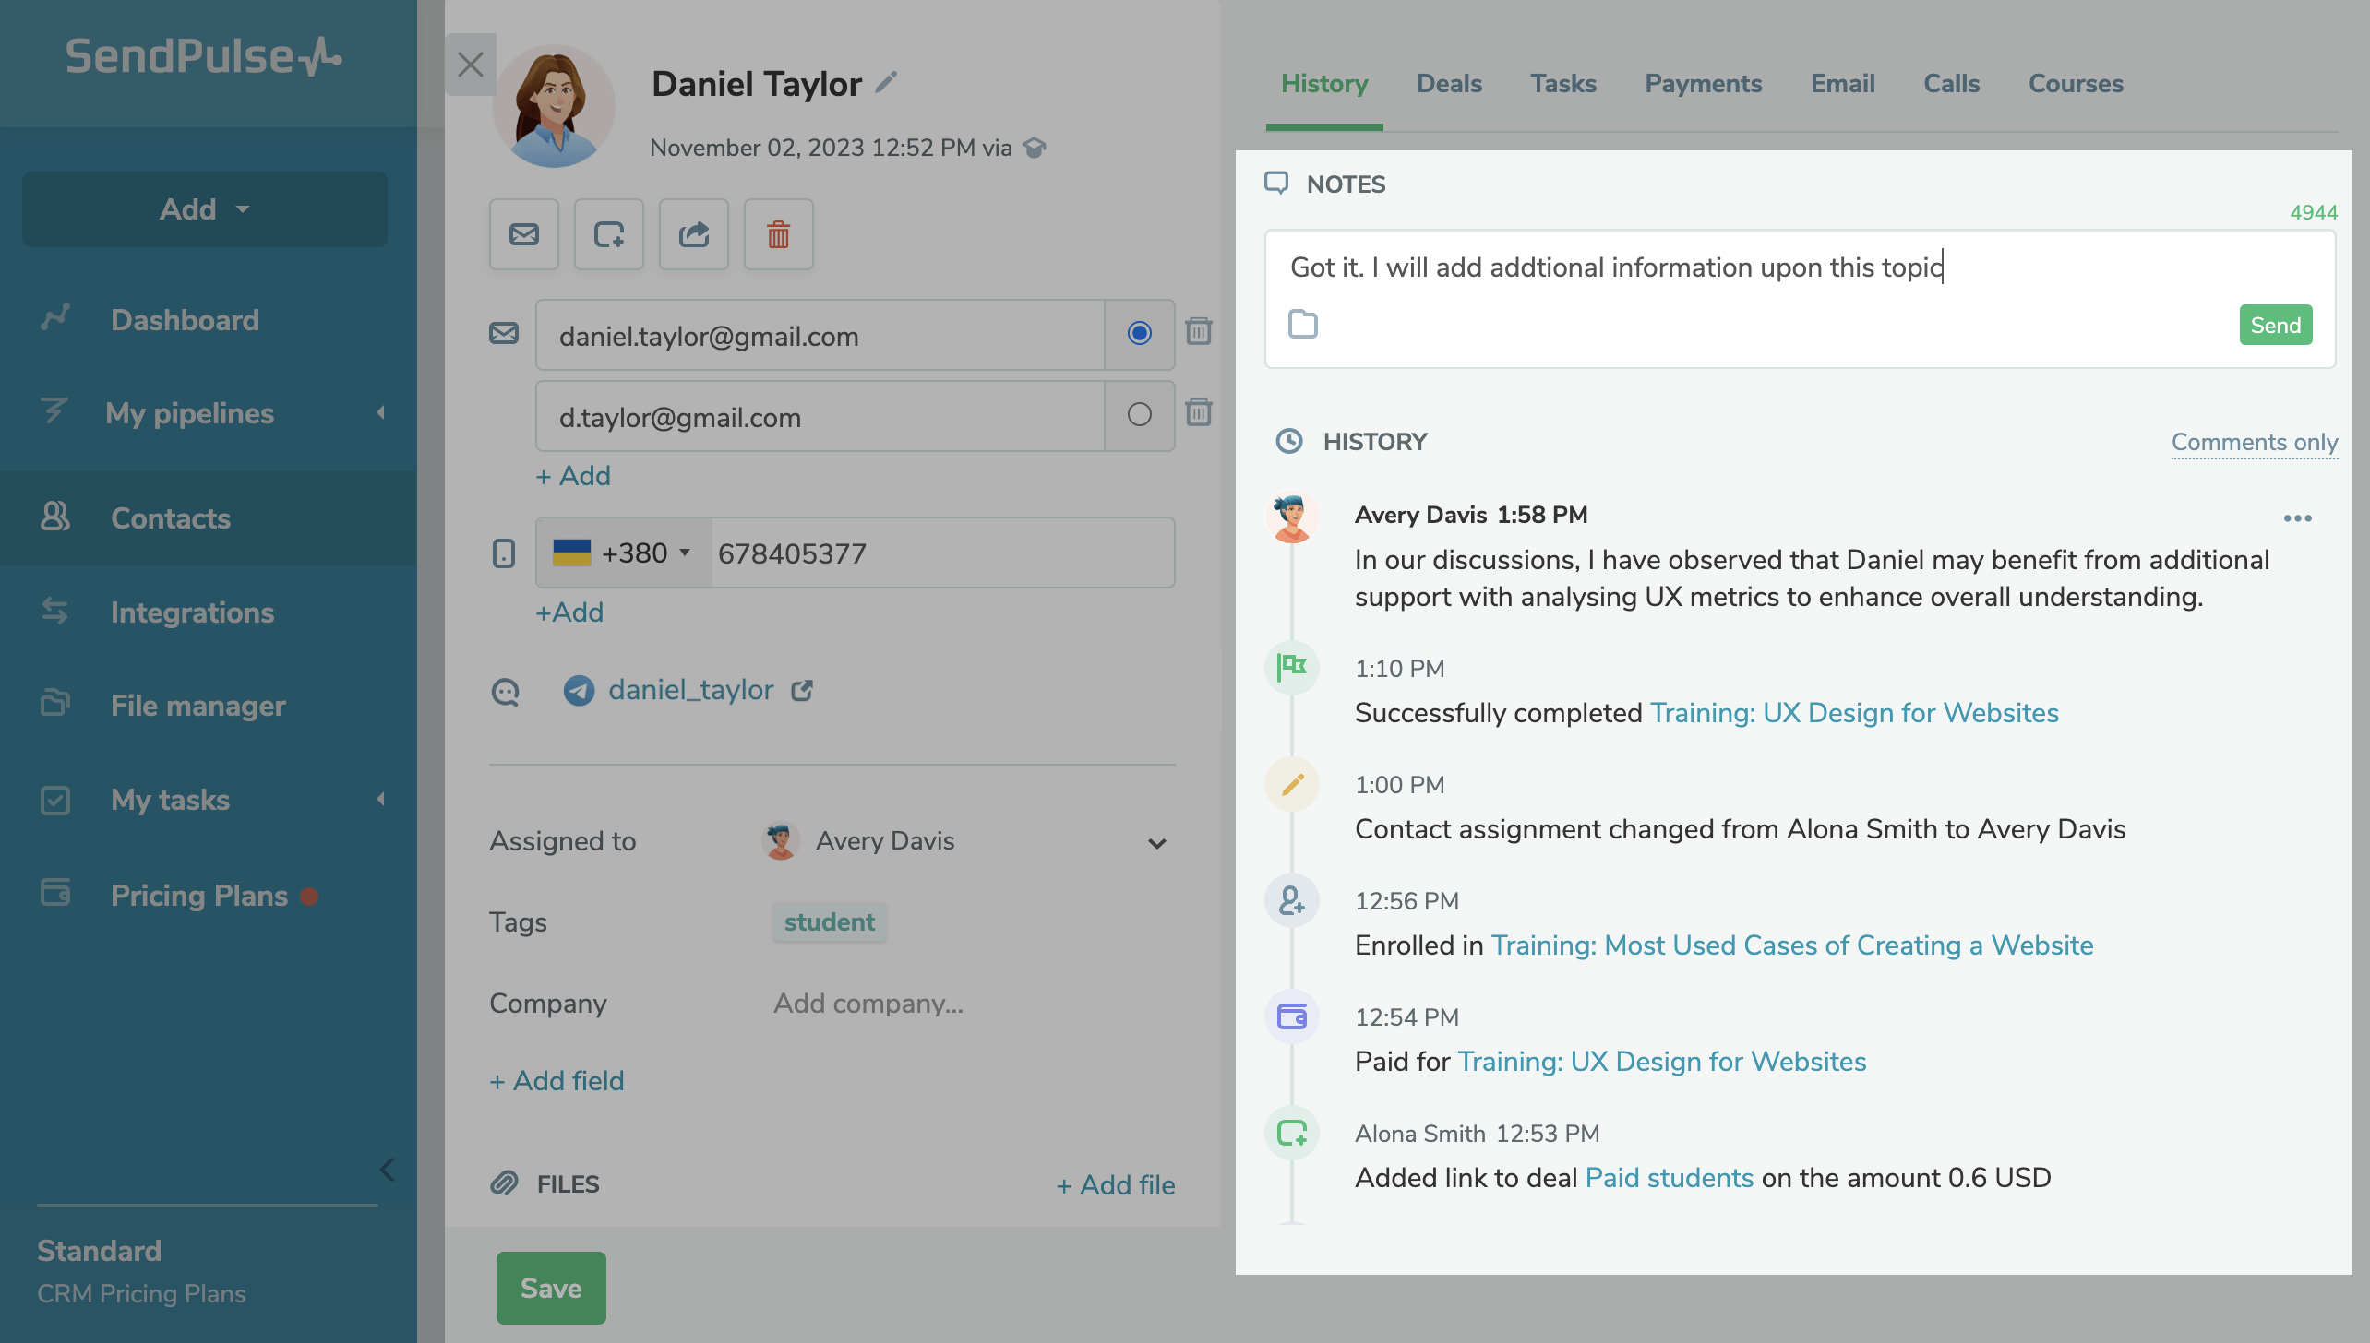Image resolution: width=2370 pixels, height=1343 pixels.
Task: Select d.taylor@gmail.com as primary email
Action: 1139,415
